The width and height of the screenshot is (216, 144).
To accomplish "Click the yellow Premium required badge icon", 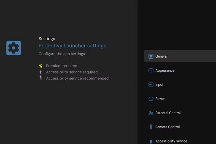I will [x=41, y=66].
